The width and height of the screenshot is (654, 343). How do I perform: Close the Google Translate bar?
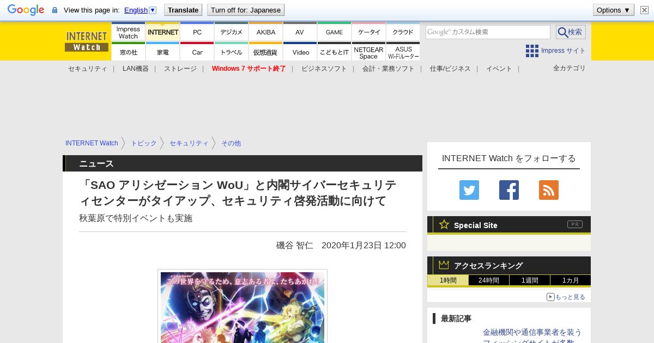(x=644, y=10)
